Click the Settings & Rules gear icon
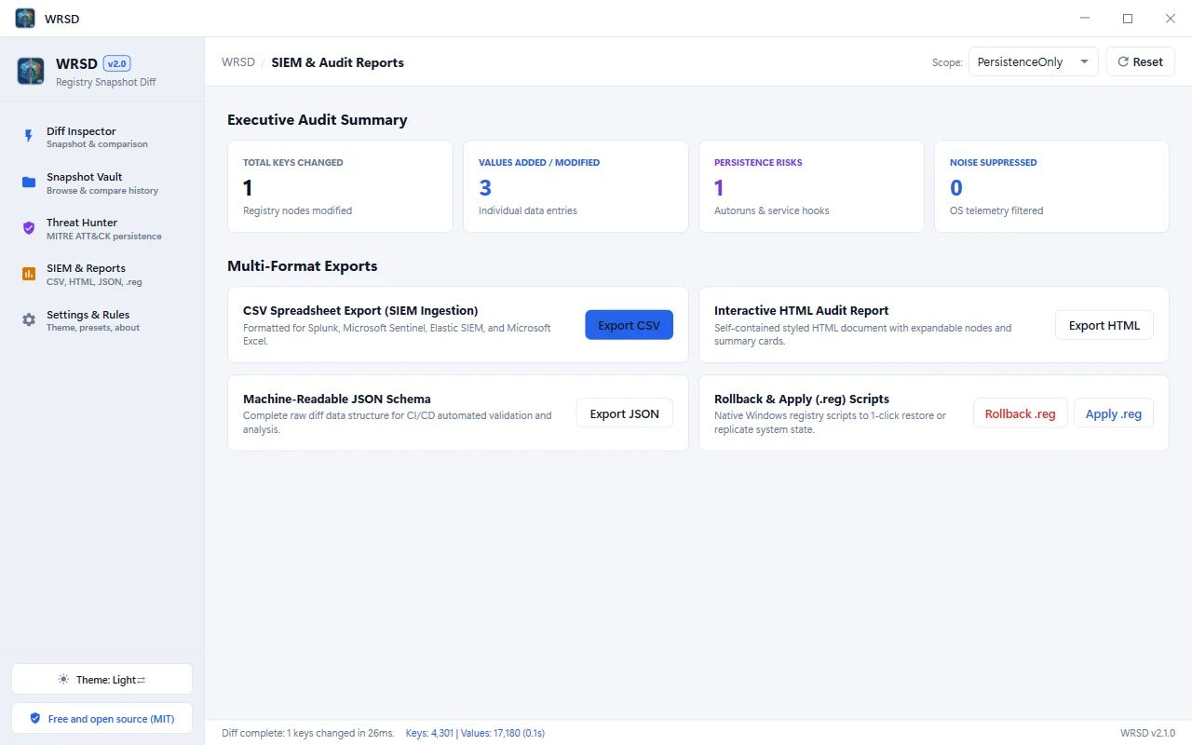The image size is (1192, 745). click(29, 319)
